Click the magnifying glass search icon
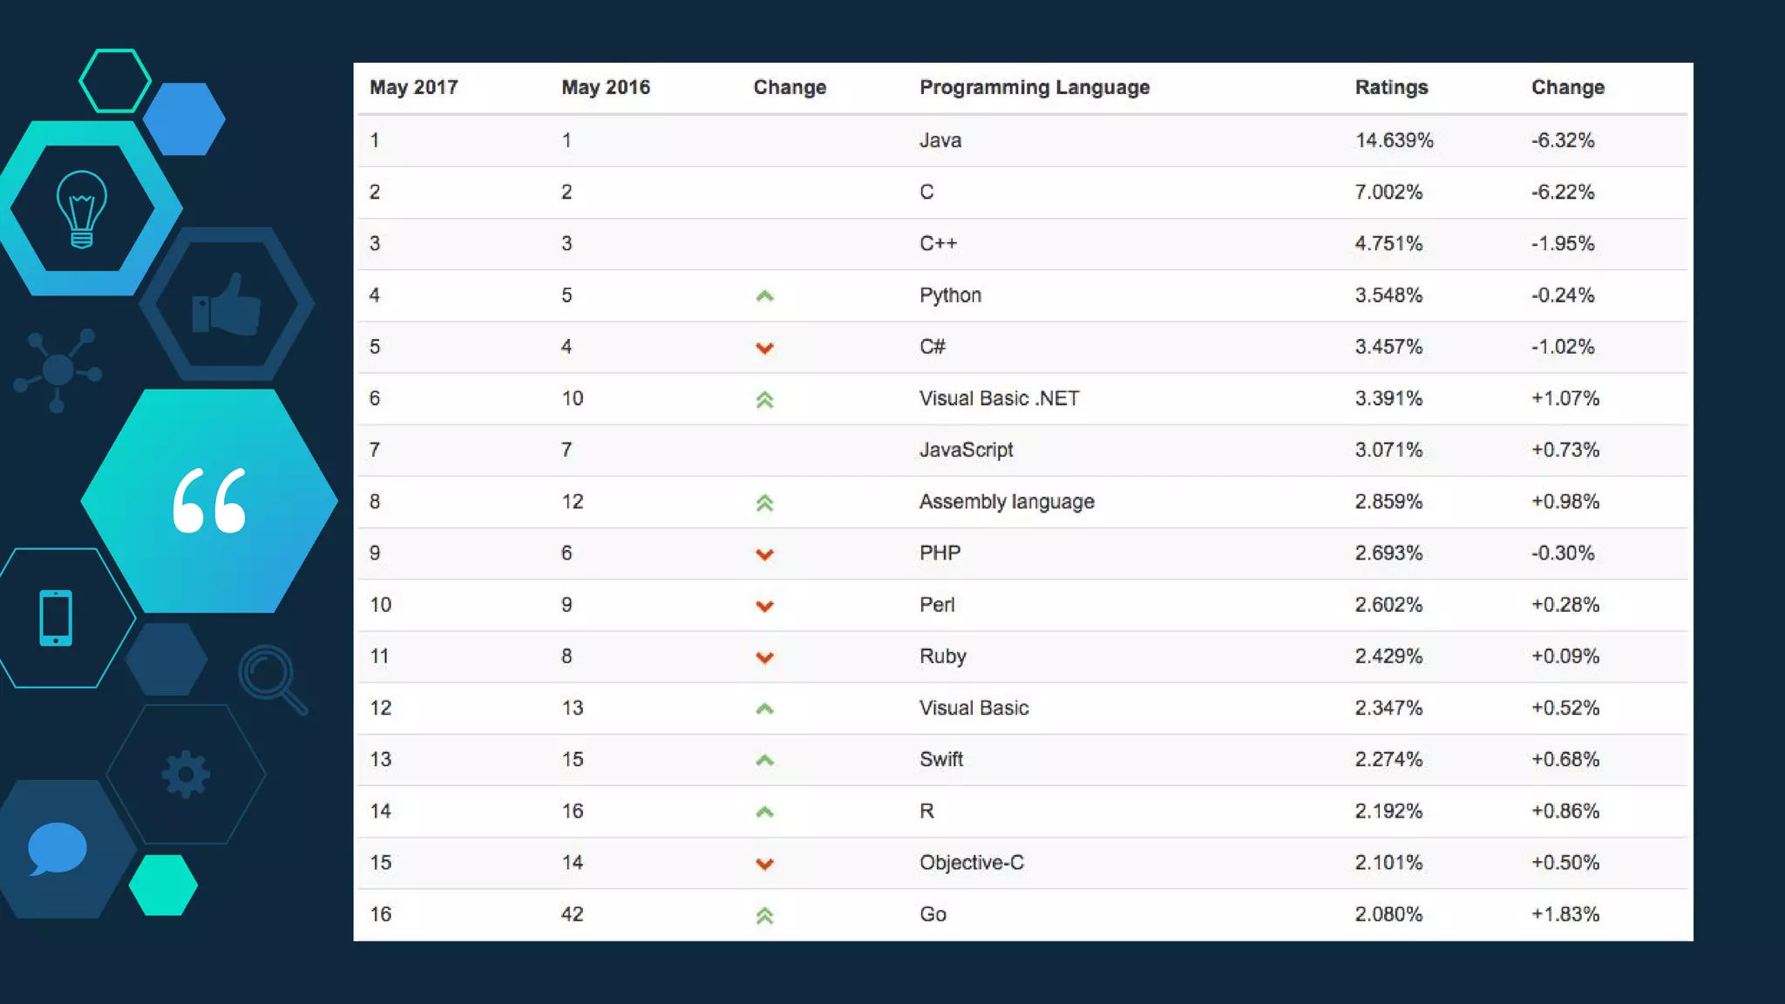The height and width of the screenshot is (1004, 1785). click(272, 679)
